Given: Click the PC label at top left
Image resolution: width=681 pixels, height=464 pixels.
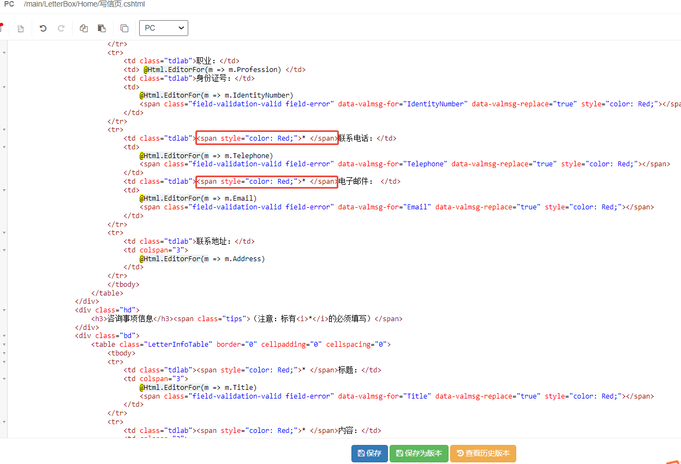Looking at the screenshot, I should 9,4.
